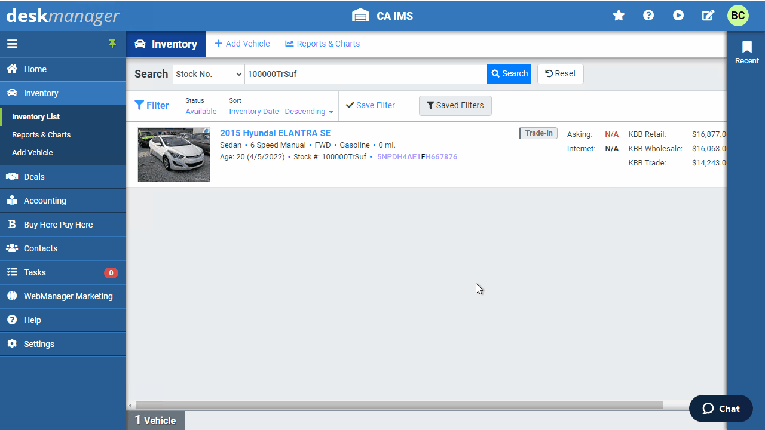765x430 pixels.
Task: Open the Stock No. search dropdown
Action: click(x=208, y=73)
